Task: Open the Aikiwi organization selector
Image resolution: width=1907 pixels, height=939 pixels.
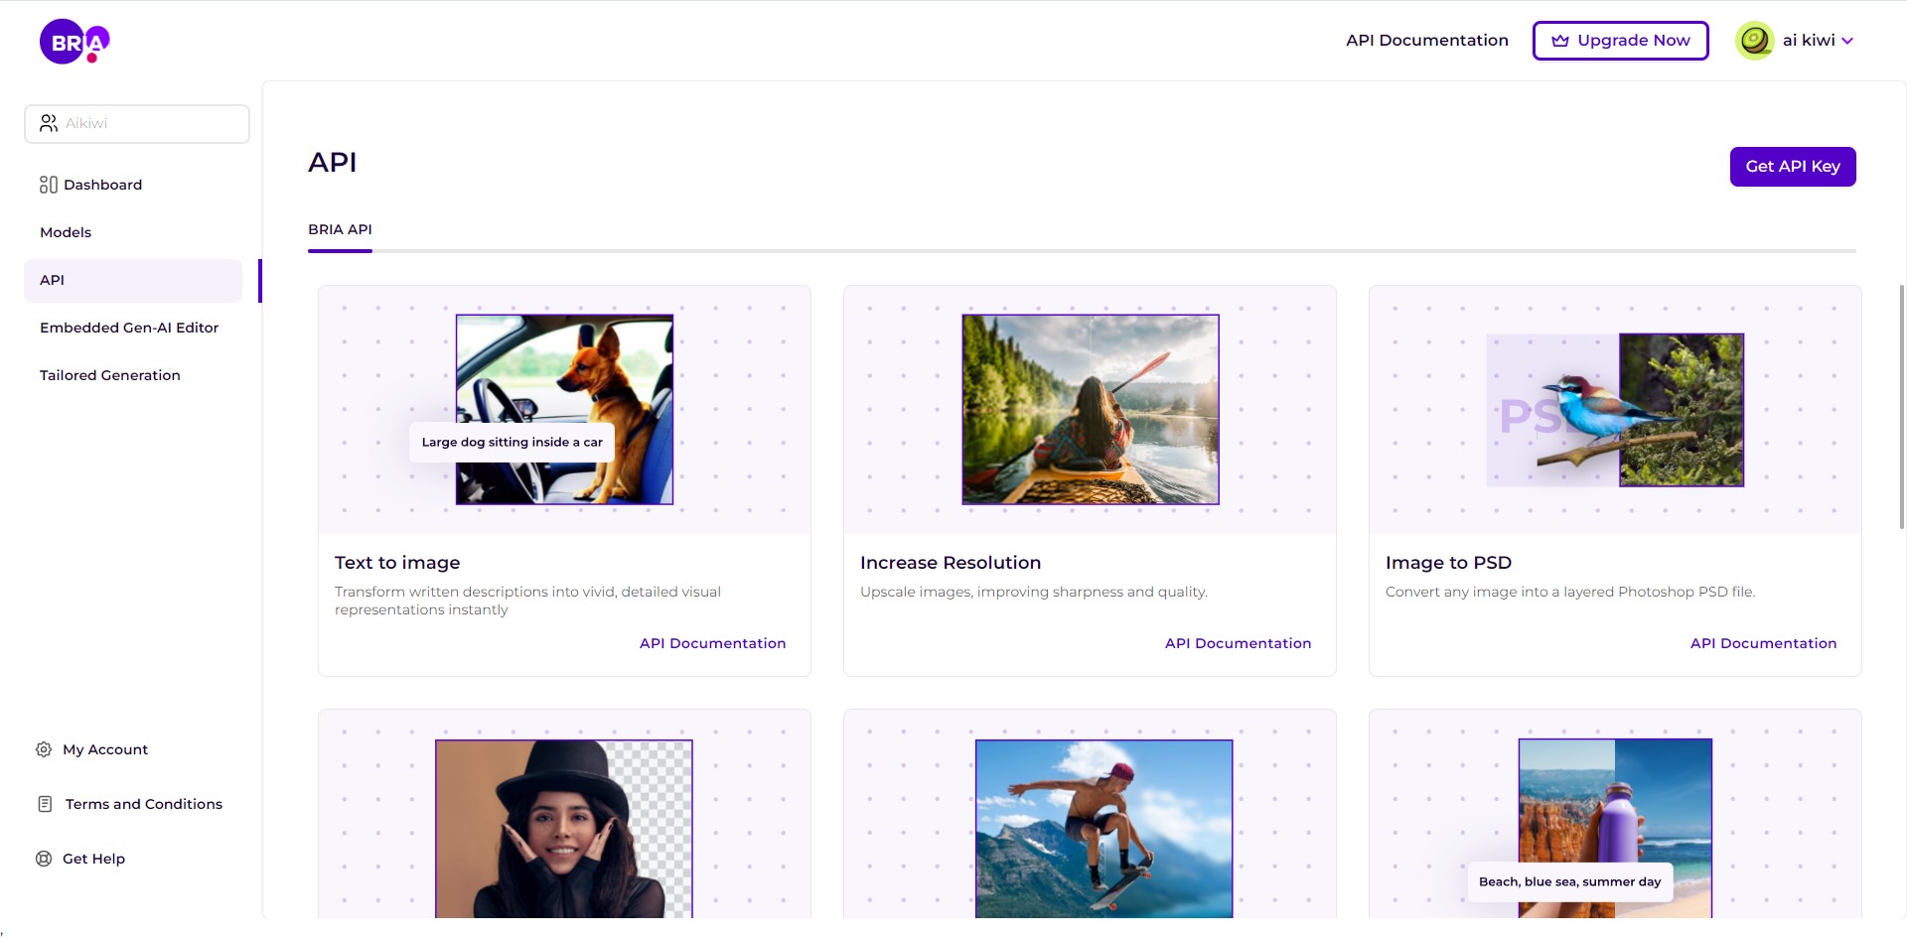Action: pos(137,124)
